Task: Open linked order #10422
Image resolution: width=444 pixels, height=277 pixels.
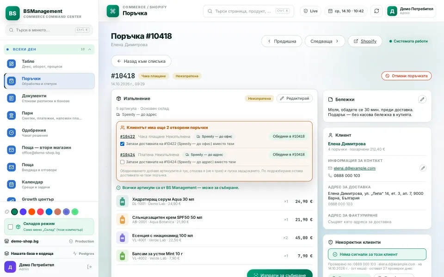Action: [x=128, y=137]
